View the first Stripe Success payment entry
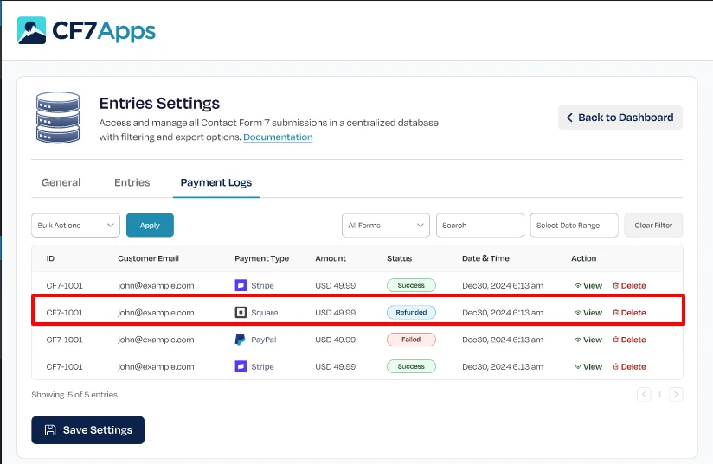 [588, 286]
